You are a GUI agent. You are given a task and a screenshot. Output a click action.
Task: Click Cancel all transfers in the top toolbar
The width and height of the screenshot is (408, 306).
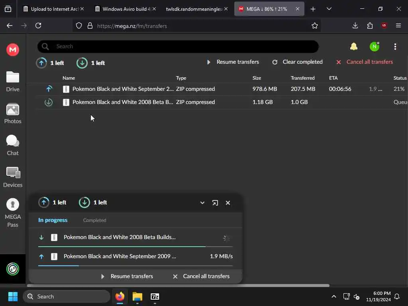(x=365, y=62)
